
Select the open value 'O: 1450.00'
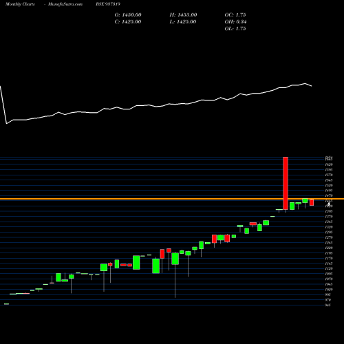128,15
